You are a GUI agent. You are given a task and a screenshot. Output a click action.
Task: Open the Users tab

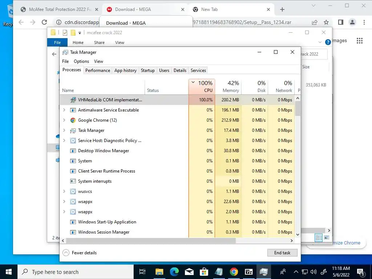[164, 70]
